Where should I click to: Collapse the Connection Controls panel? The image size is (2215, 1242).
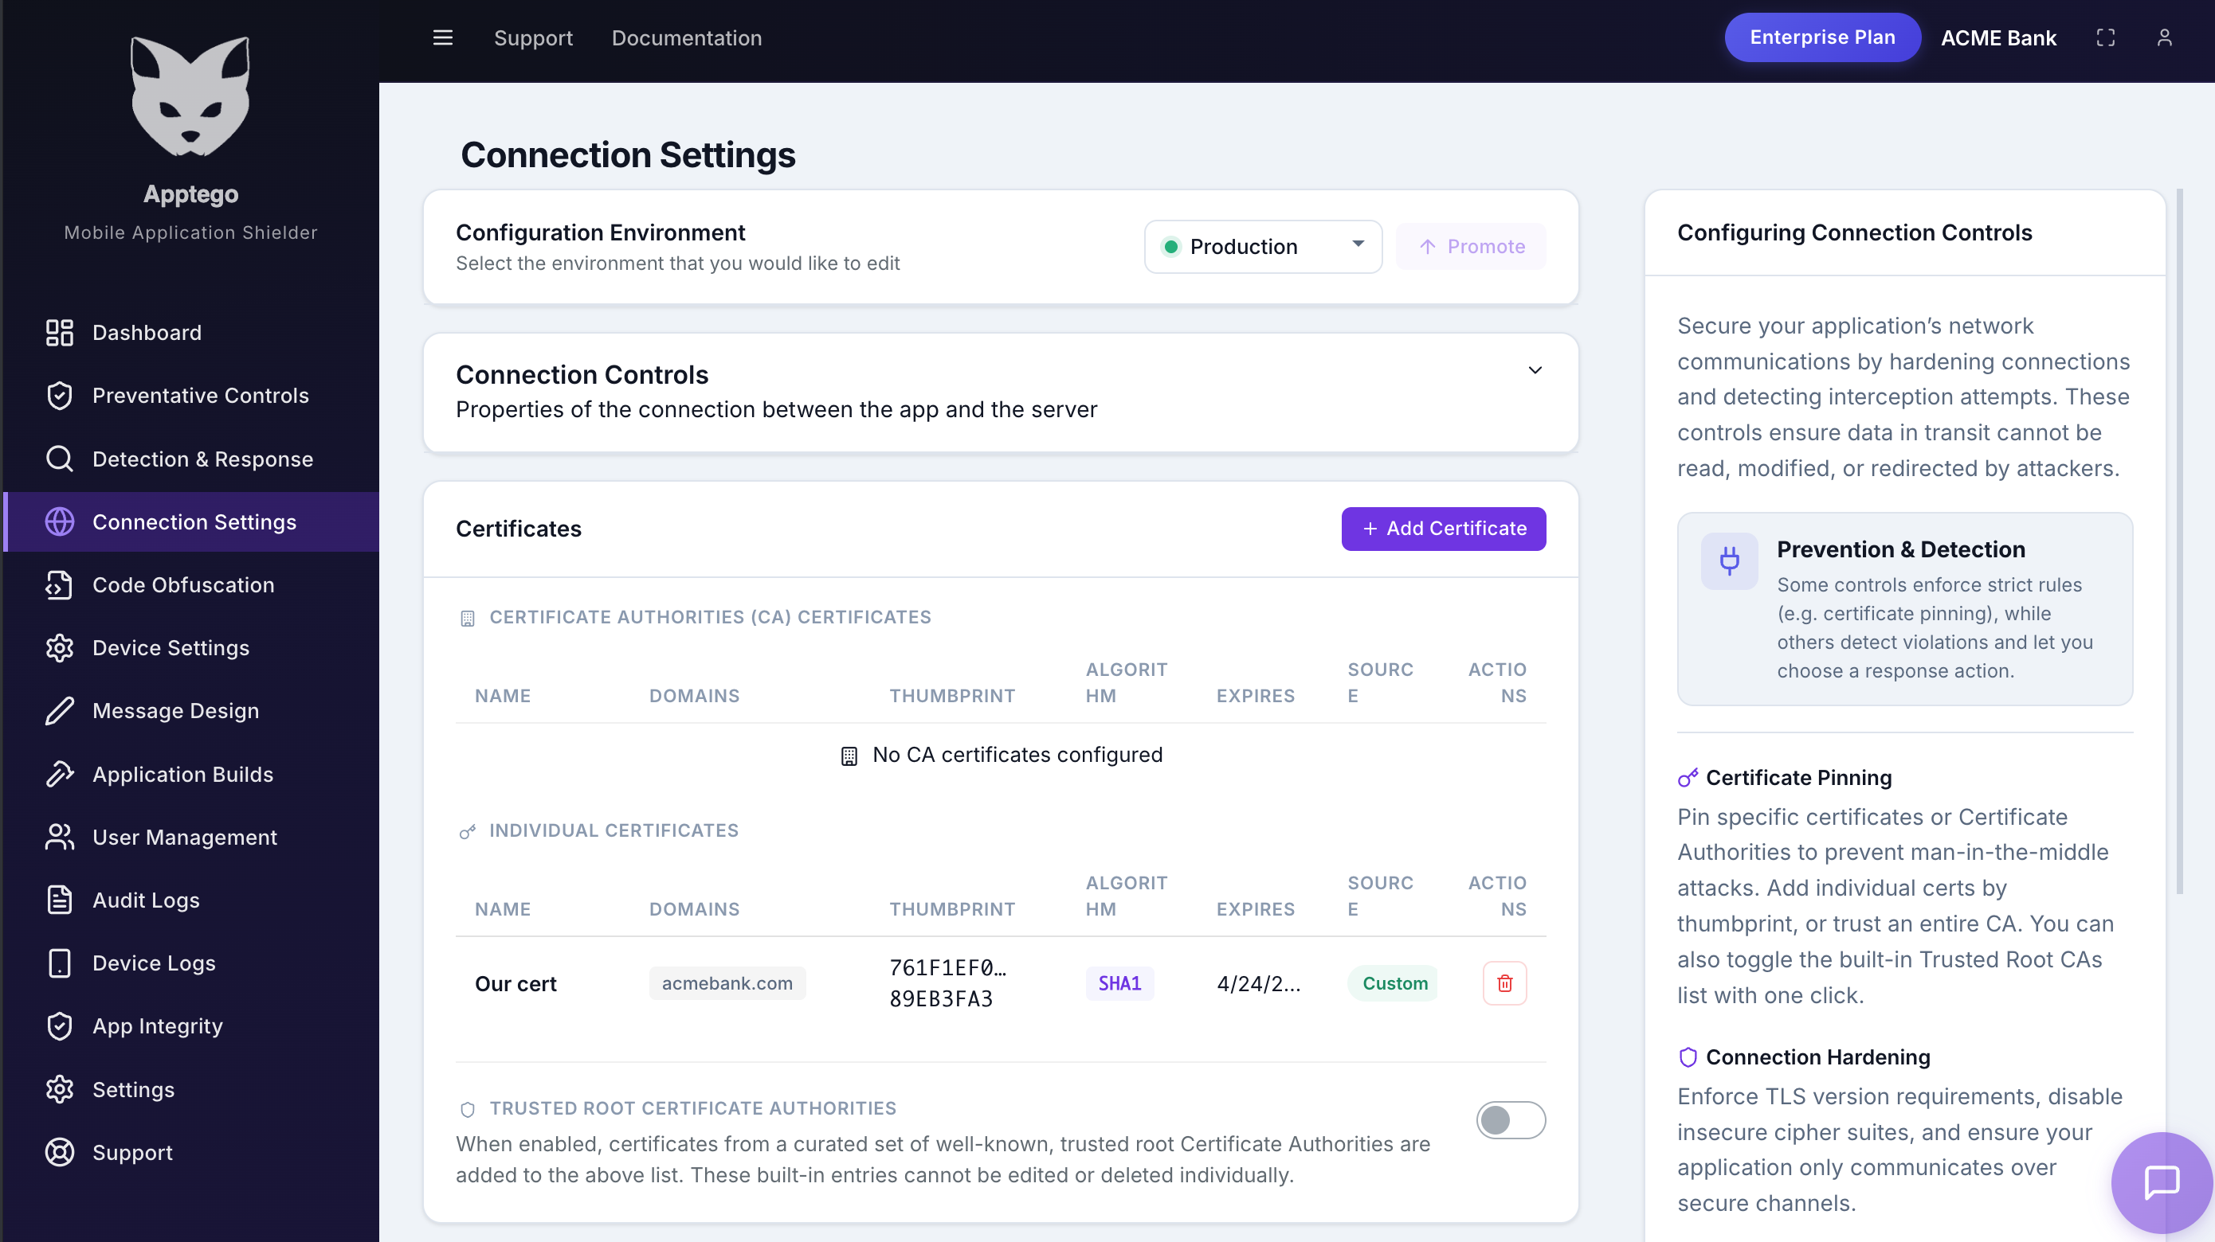coord(1535,370)
